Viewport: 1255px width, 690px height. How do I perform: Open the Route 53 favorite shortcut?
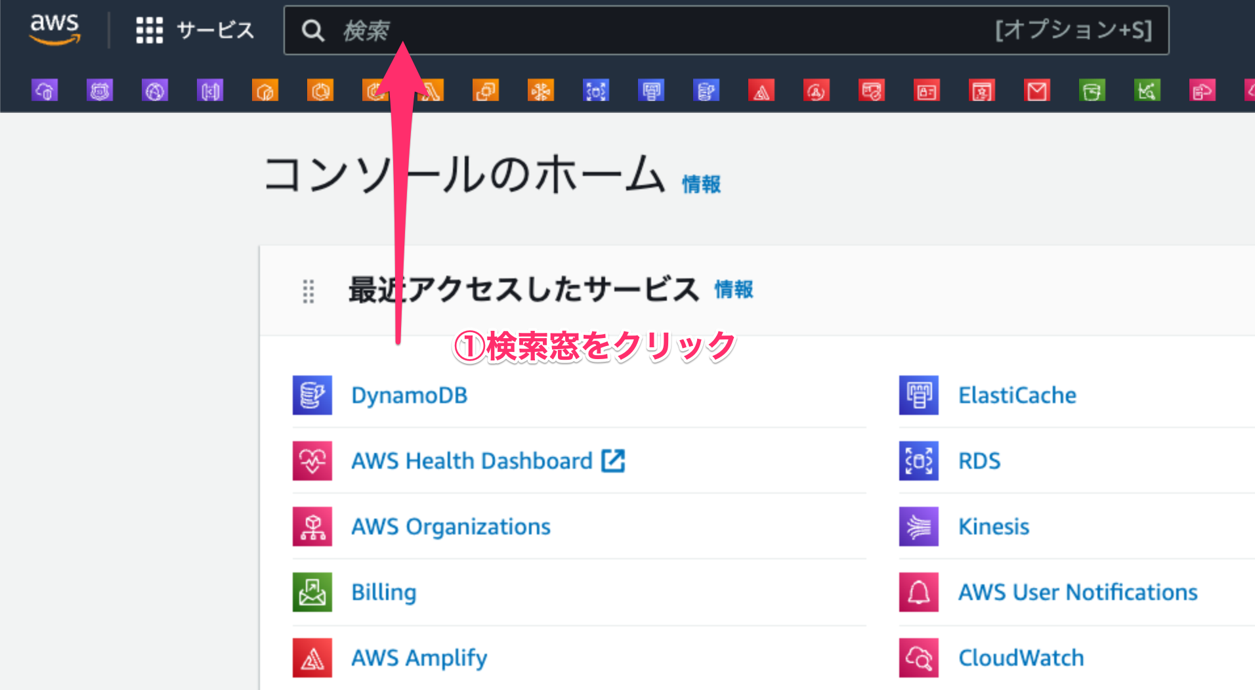[100, 91]
